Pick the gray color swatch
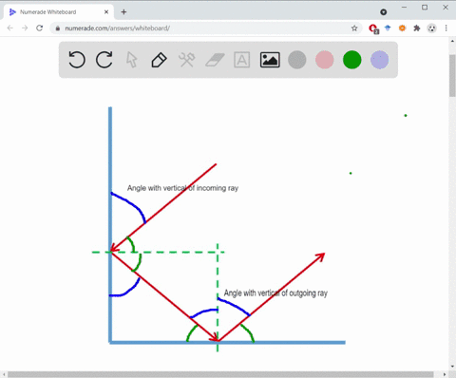Viewport: 456px width, 378px height. (x=297, y=60)
